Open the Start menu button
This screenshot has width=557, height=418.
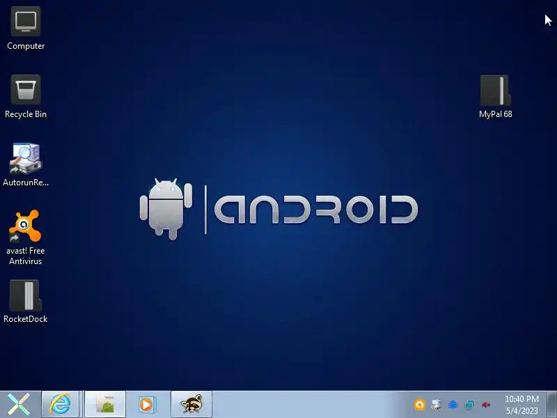coord(19,405)
